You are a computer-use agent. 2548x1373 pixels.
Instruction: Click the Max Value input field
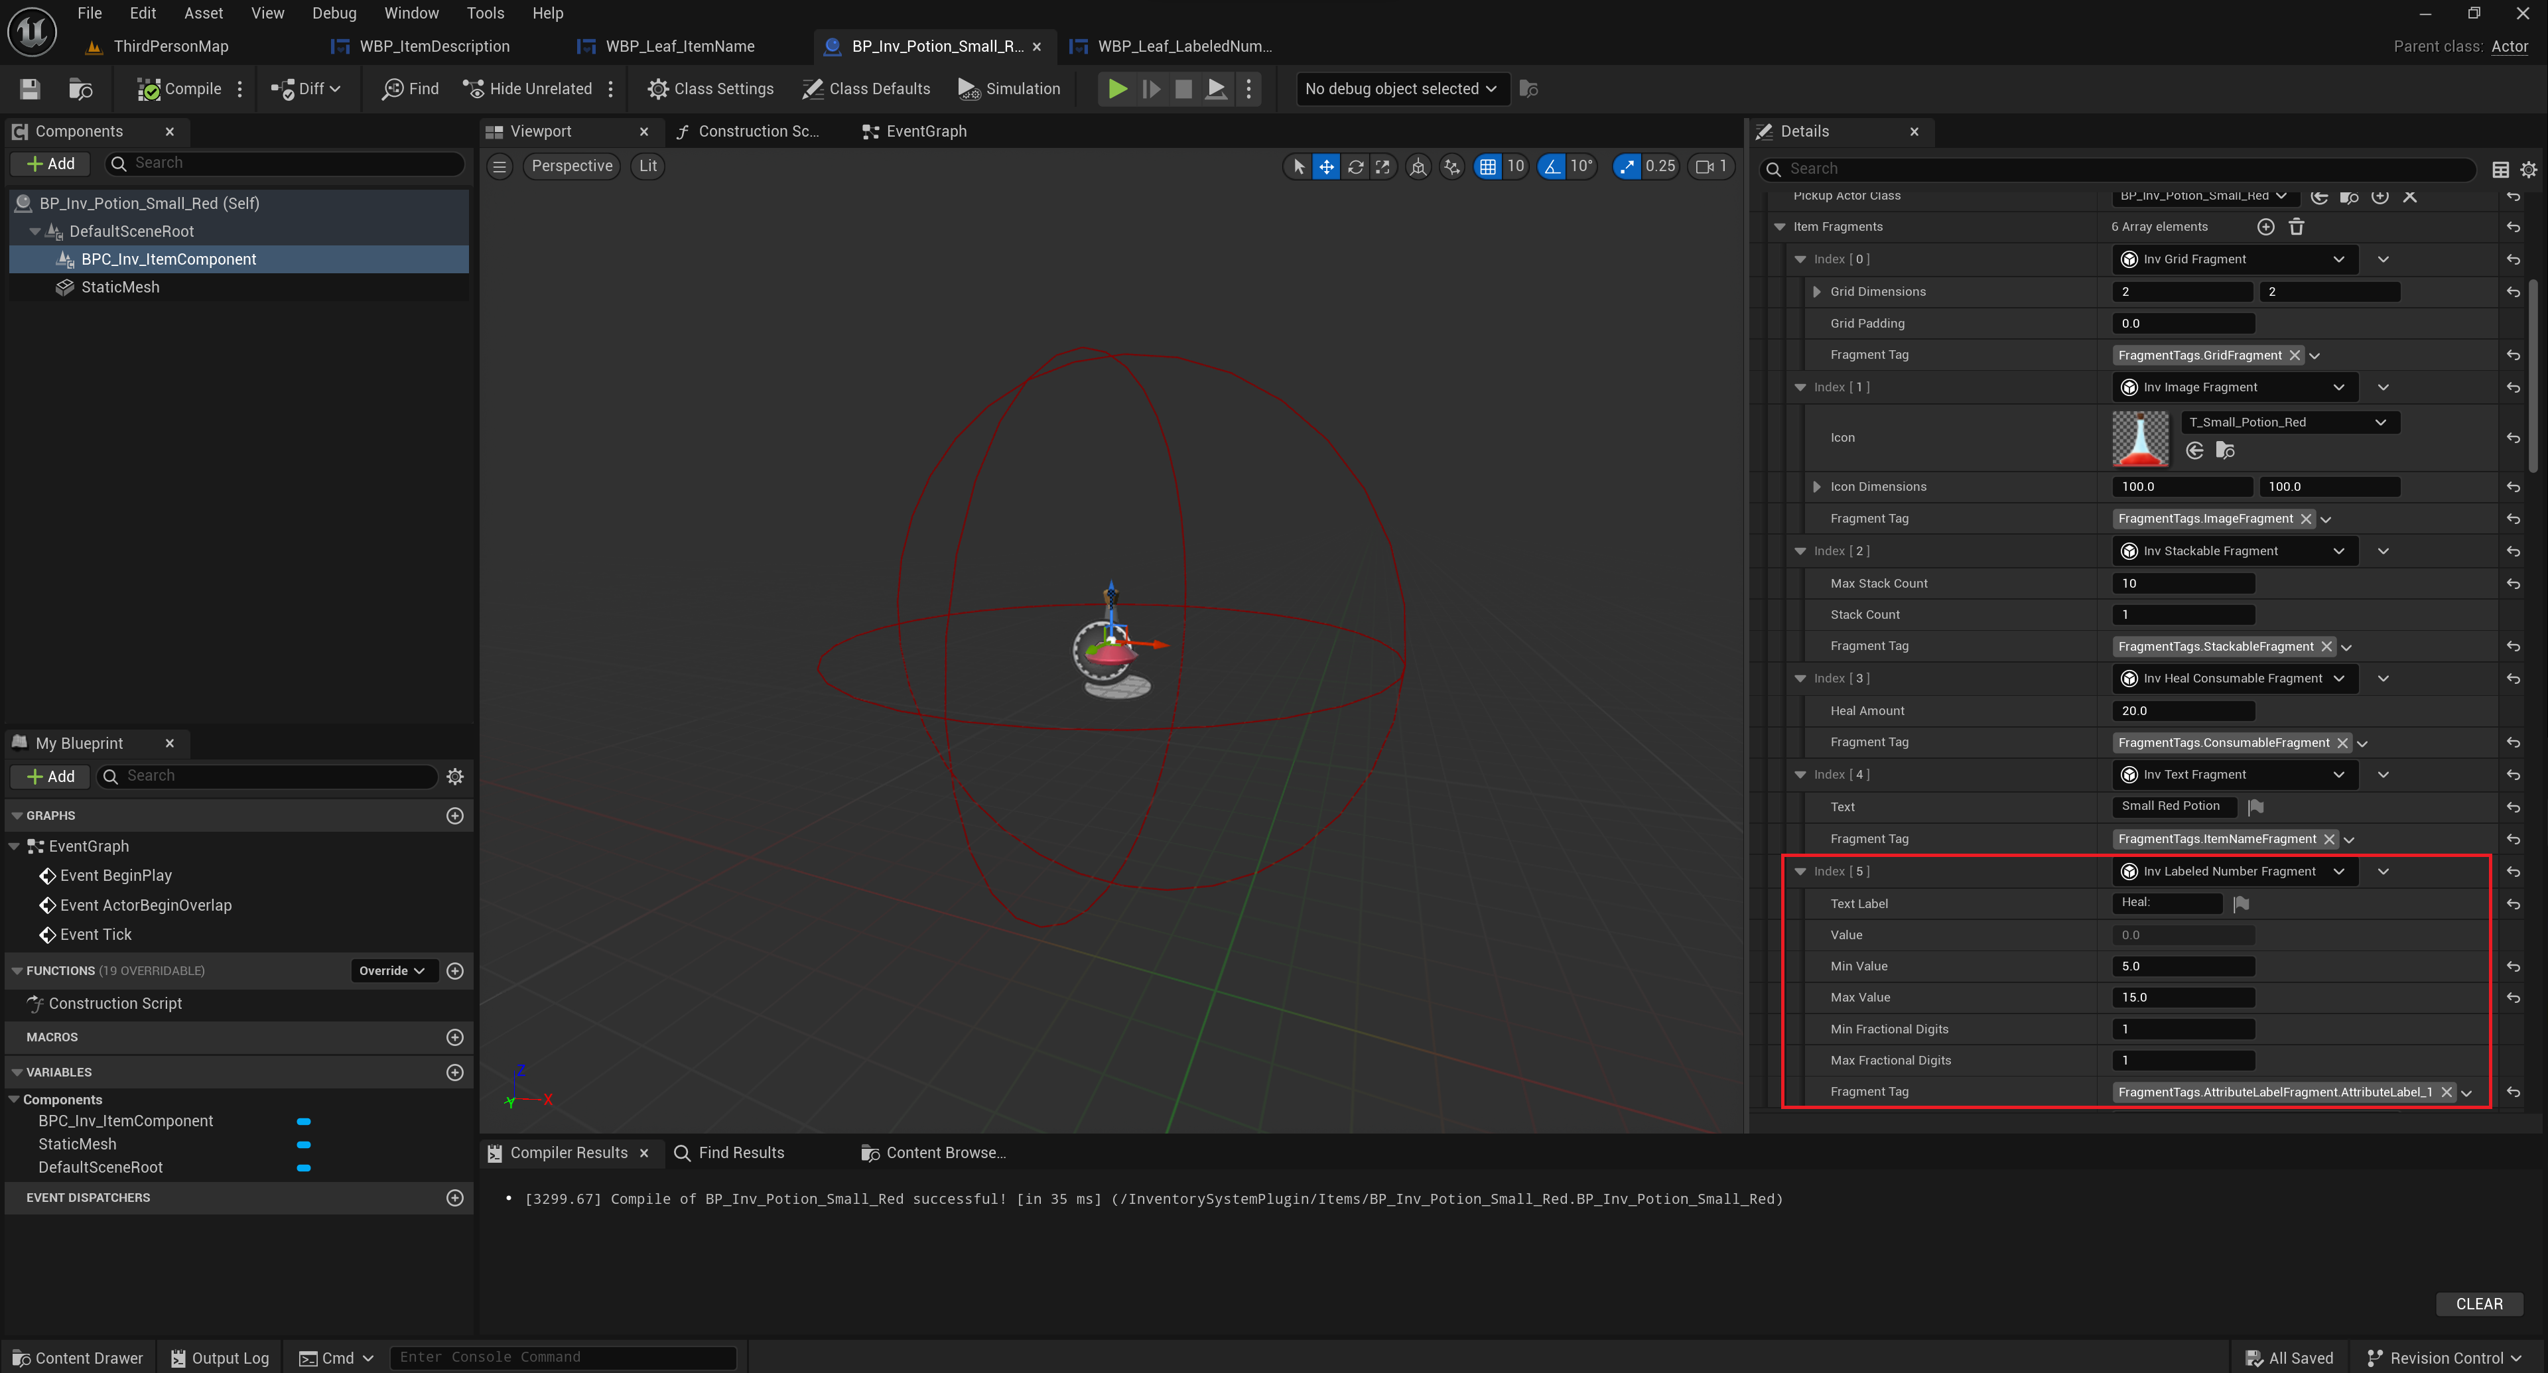coord(2182,997)
